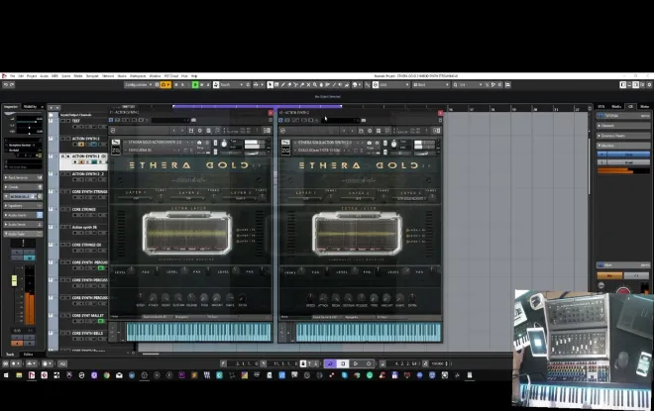Expand the Equalizers inspector section
654x411 pixels.
(x=23, y=206)
